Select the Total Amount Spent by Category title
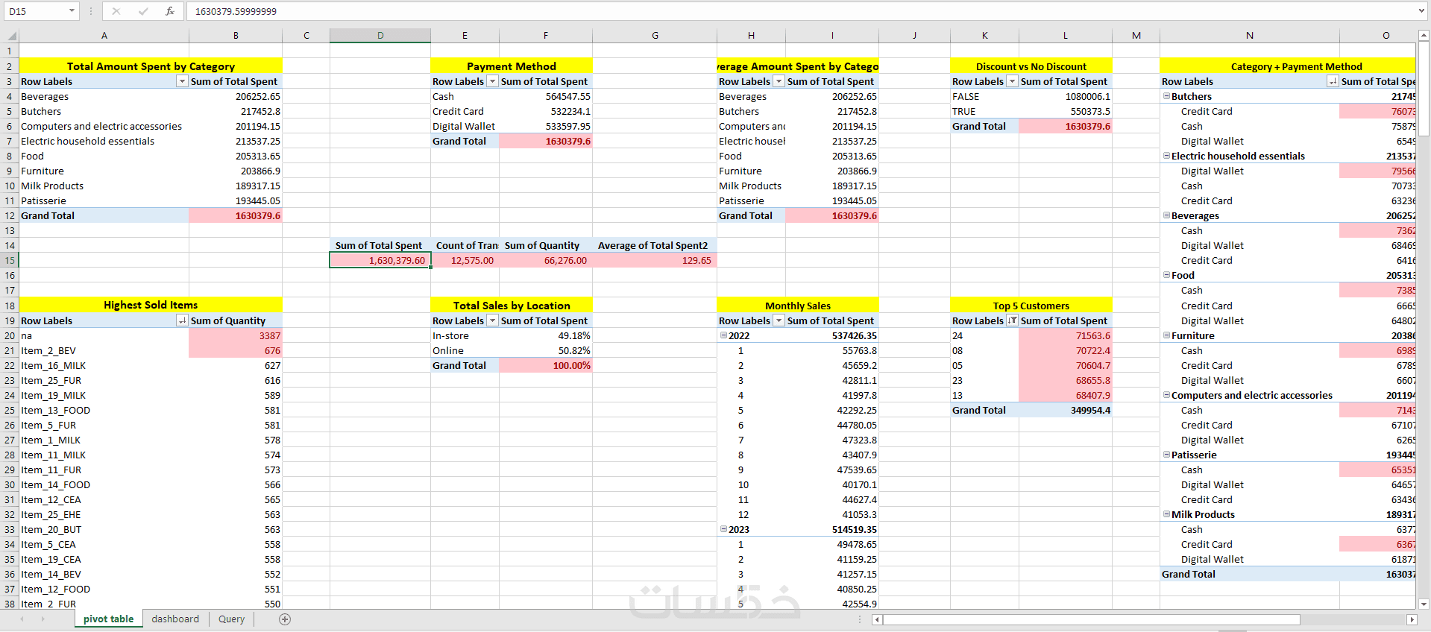The height and width of the screenshot is (632, 1431). coord(151,66)
